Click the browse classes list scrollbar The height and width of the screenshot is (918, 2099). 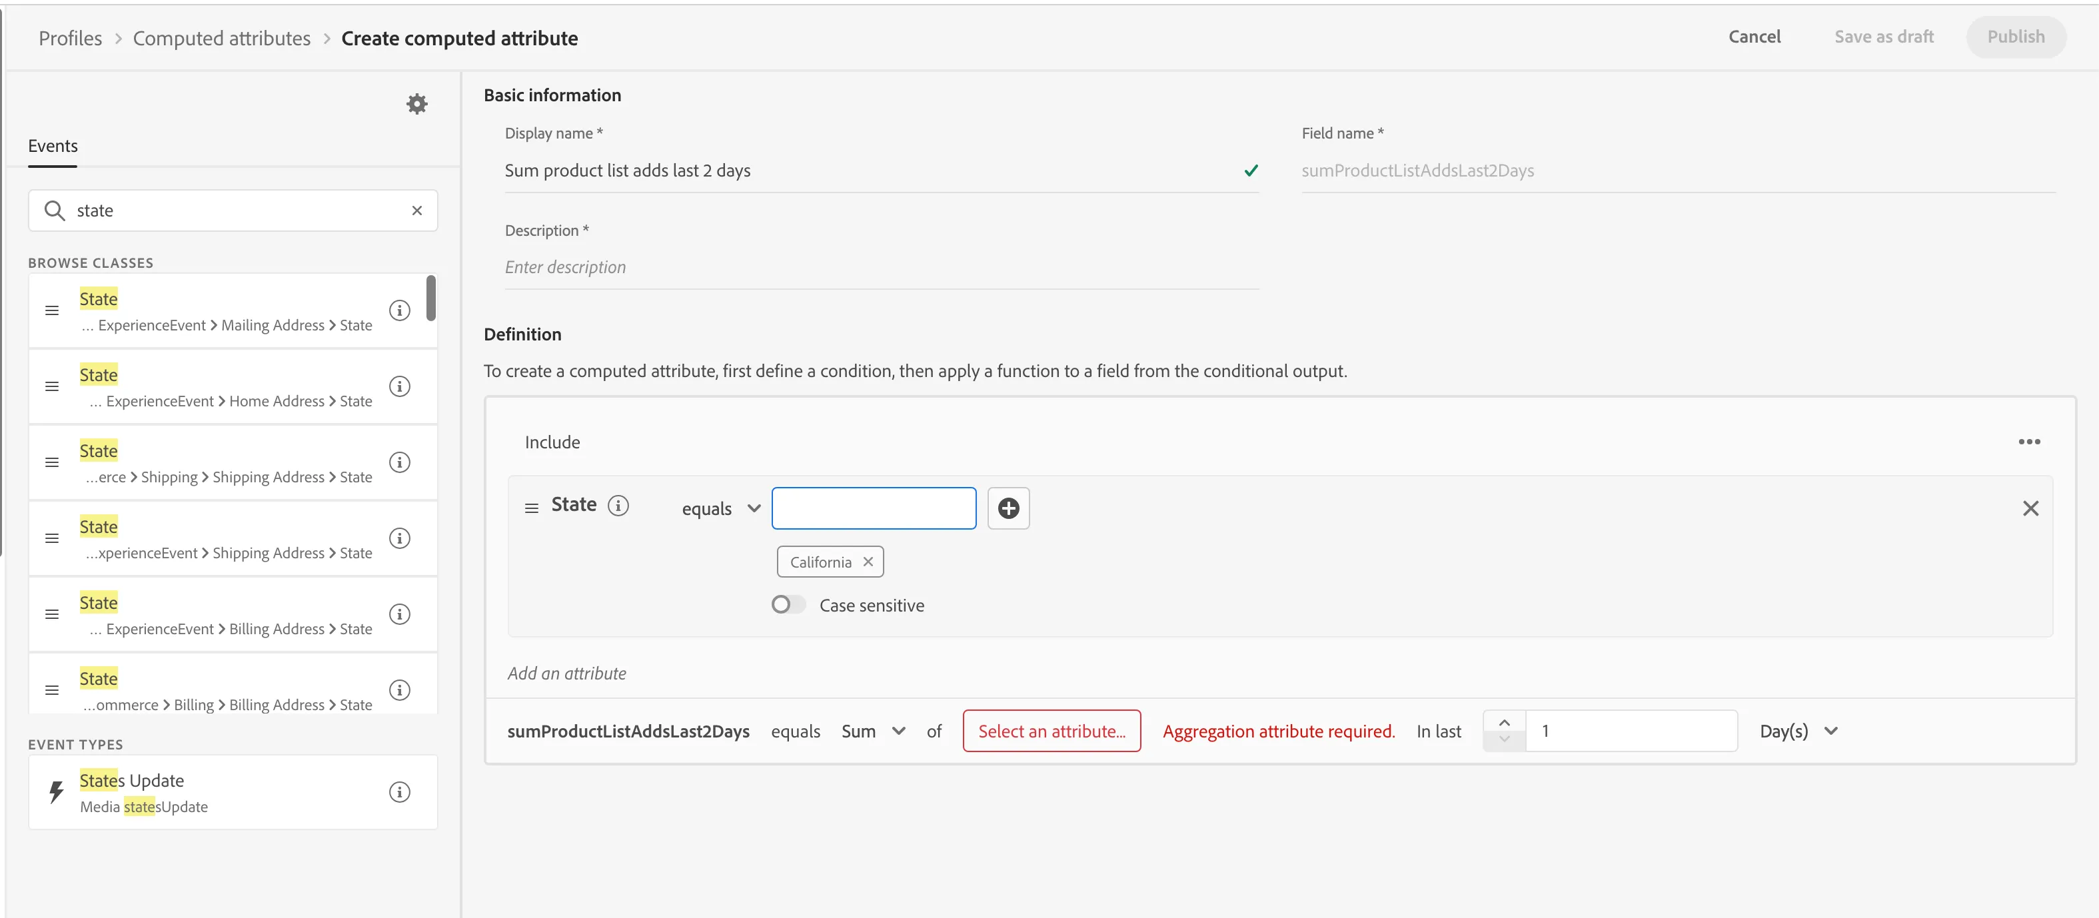point(431,299)
